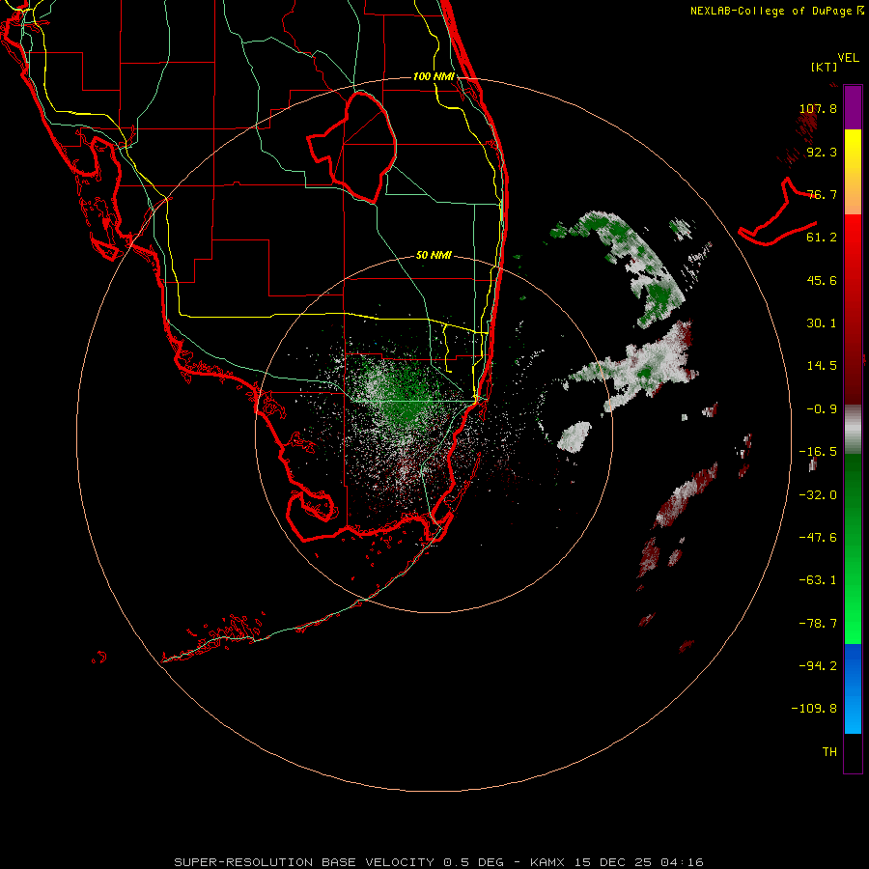
Task: Select the -47.6 legend value
Action: click(818, 538)
